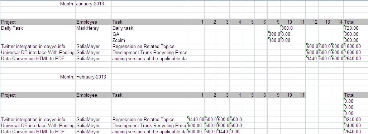Select the GA task cell
This screenshot has height=134, width=368.
(149, 34)
